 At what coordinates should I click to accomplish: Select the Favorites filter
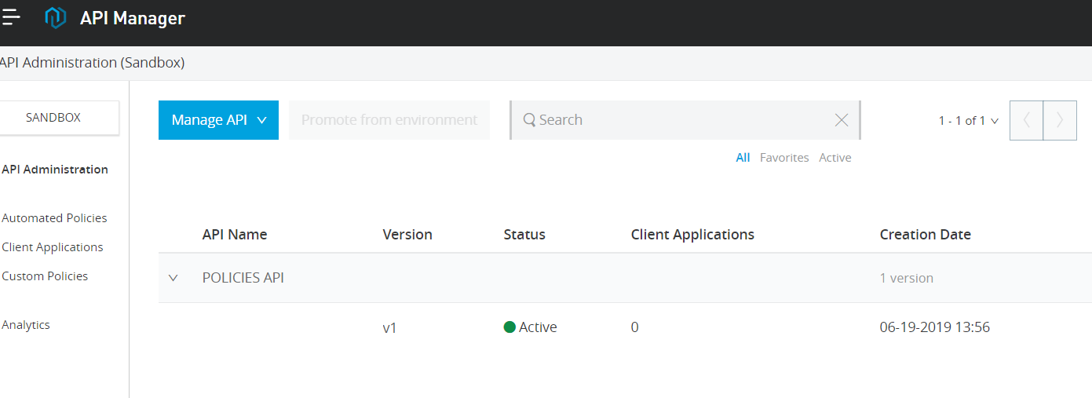pos(783,158)
